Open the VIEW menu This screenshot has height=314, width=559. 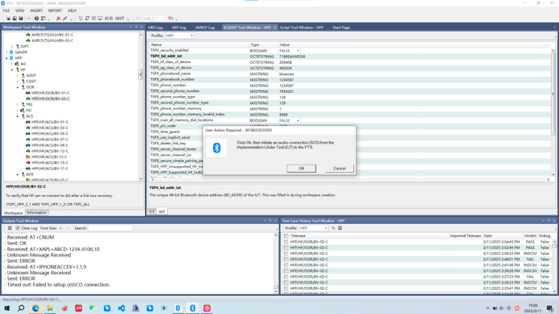click(20, 11)
